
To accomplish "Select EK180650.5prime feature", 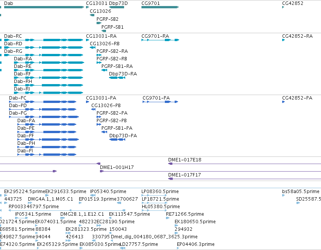I will click(195, 222).
